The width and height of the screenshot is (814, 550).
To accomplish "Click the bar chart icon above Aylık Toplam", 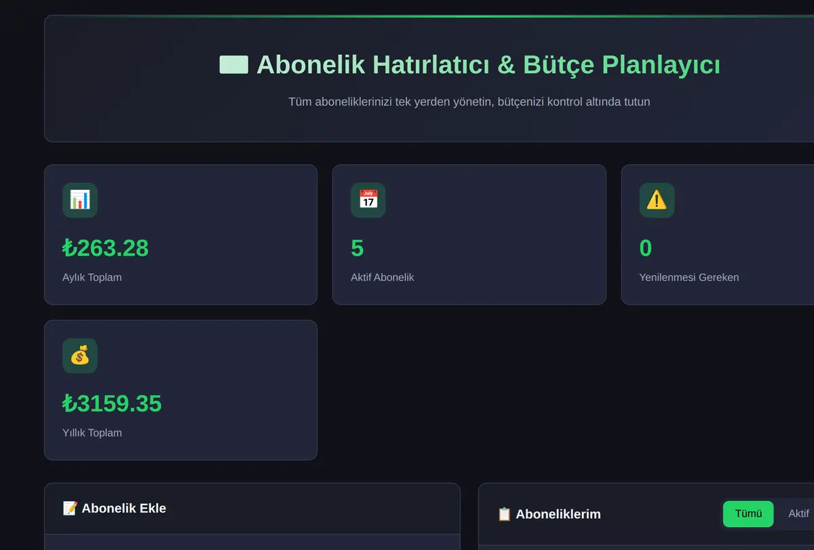I will tap(80, 200).
